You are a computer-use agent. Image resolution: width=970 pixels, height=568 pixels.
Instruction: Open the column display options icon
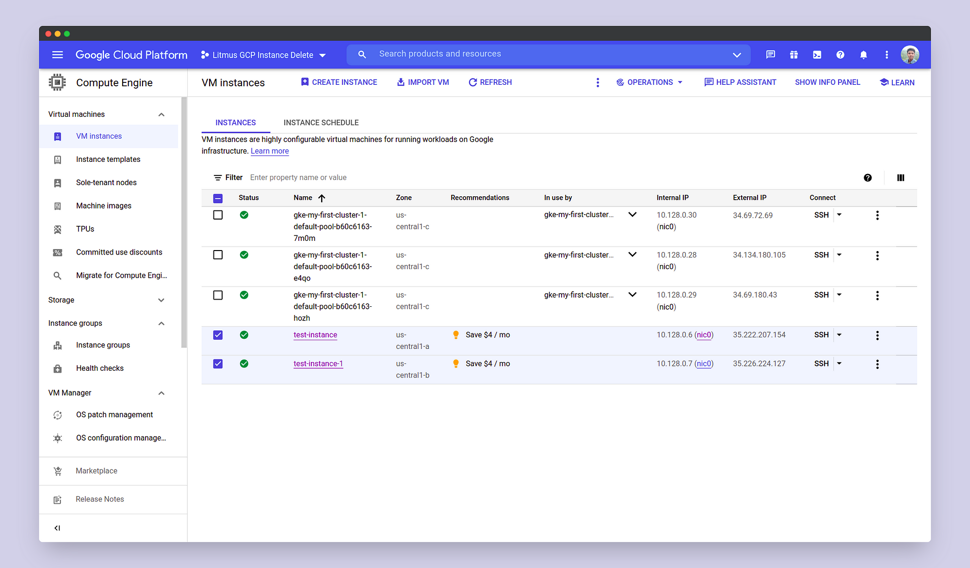[901, 178]
